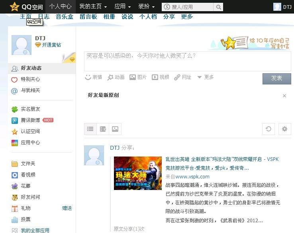Refresh the friend feed
Image resolution: width=294 pixels, height=233 pixels.
[x=269, y=129]
